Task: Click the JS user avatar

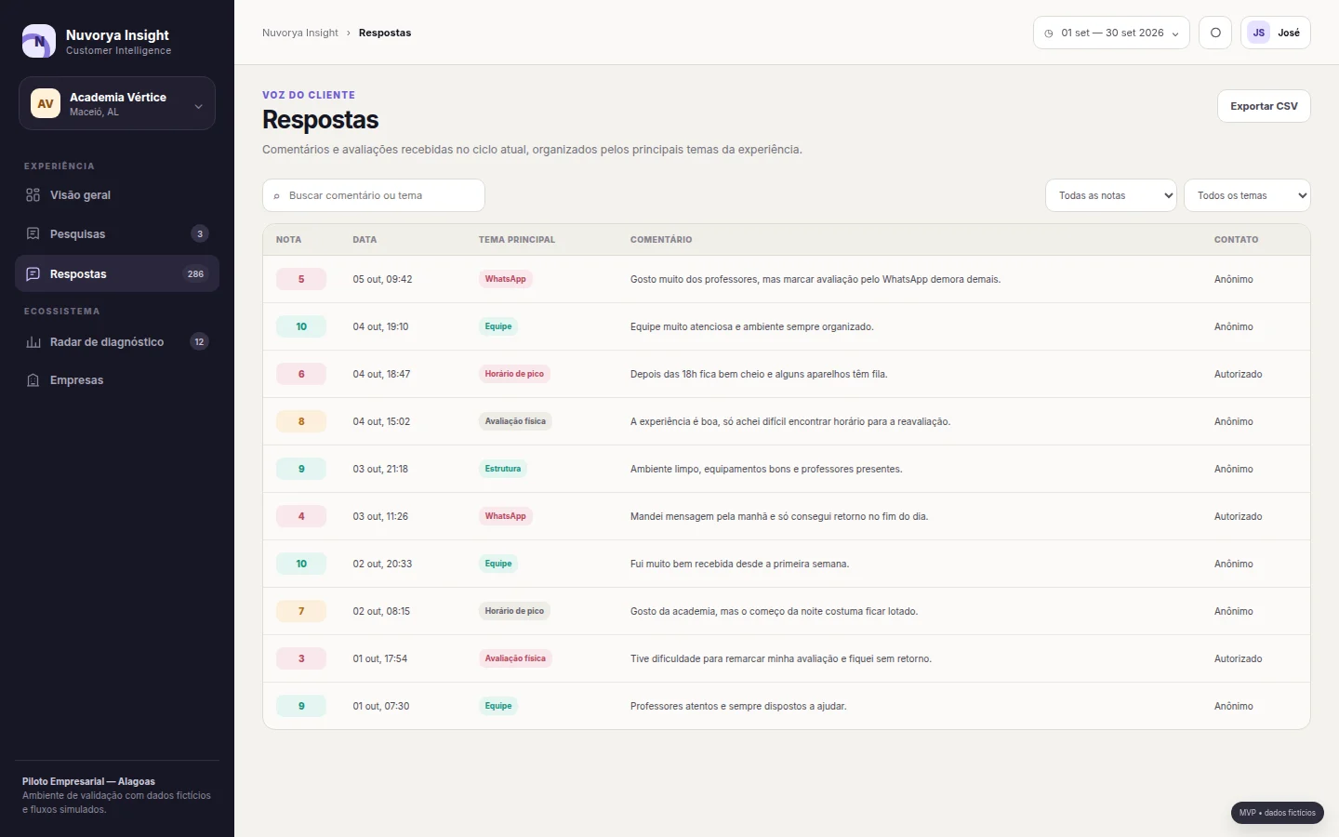Action: click(1258, 33)
